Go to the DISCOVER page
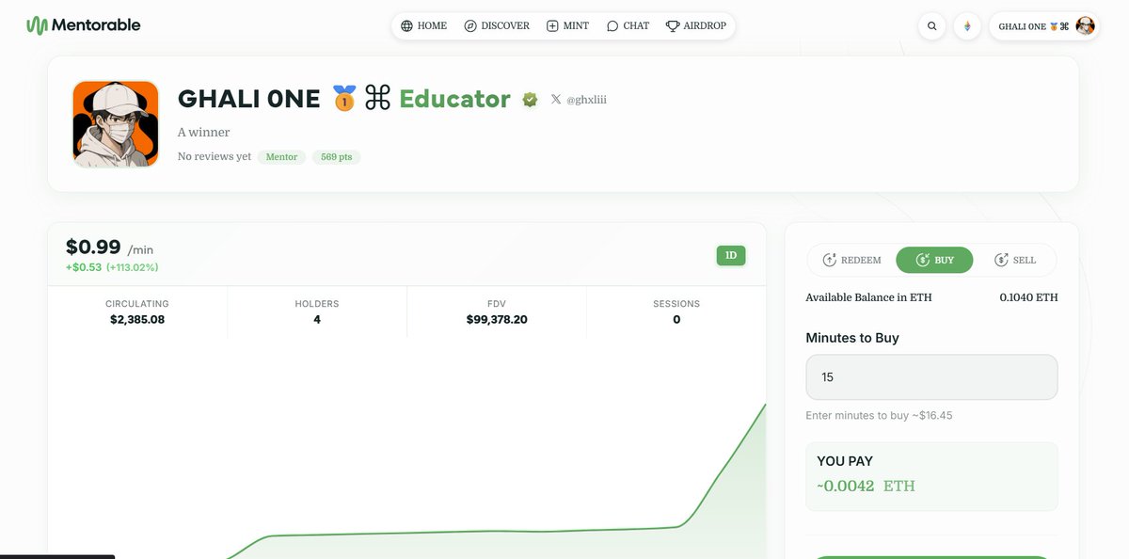Image resolution: width=1129 pixels, height=559 pixels. [497, 25]
